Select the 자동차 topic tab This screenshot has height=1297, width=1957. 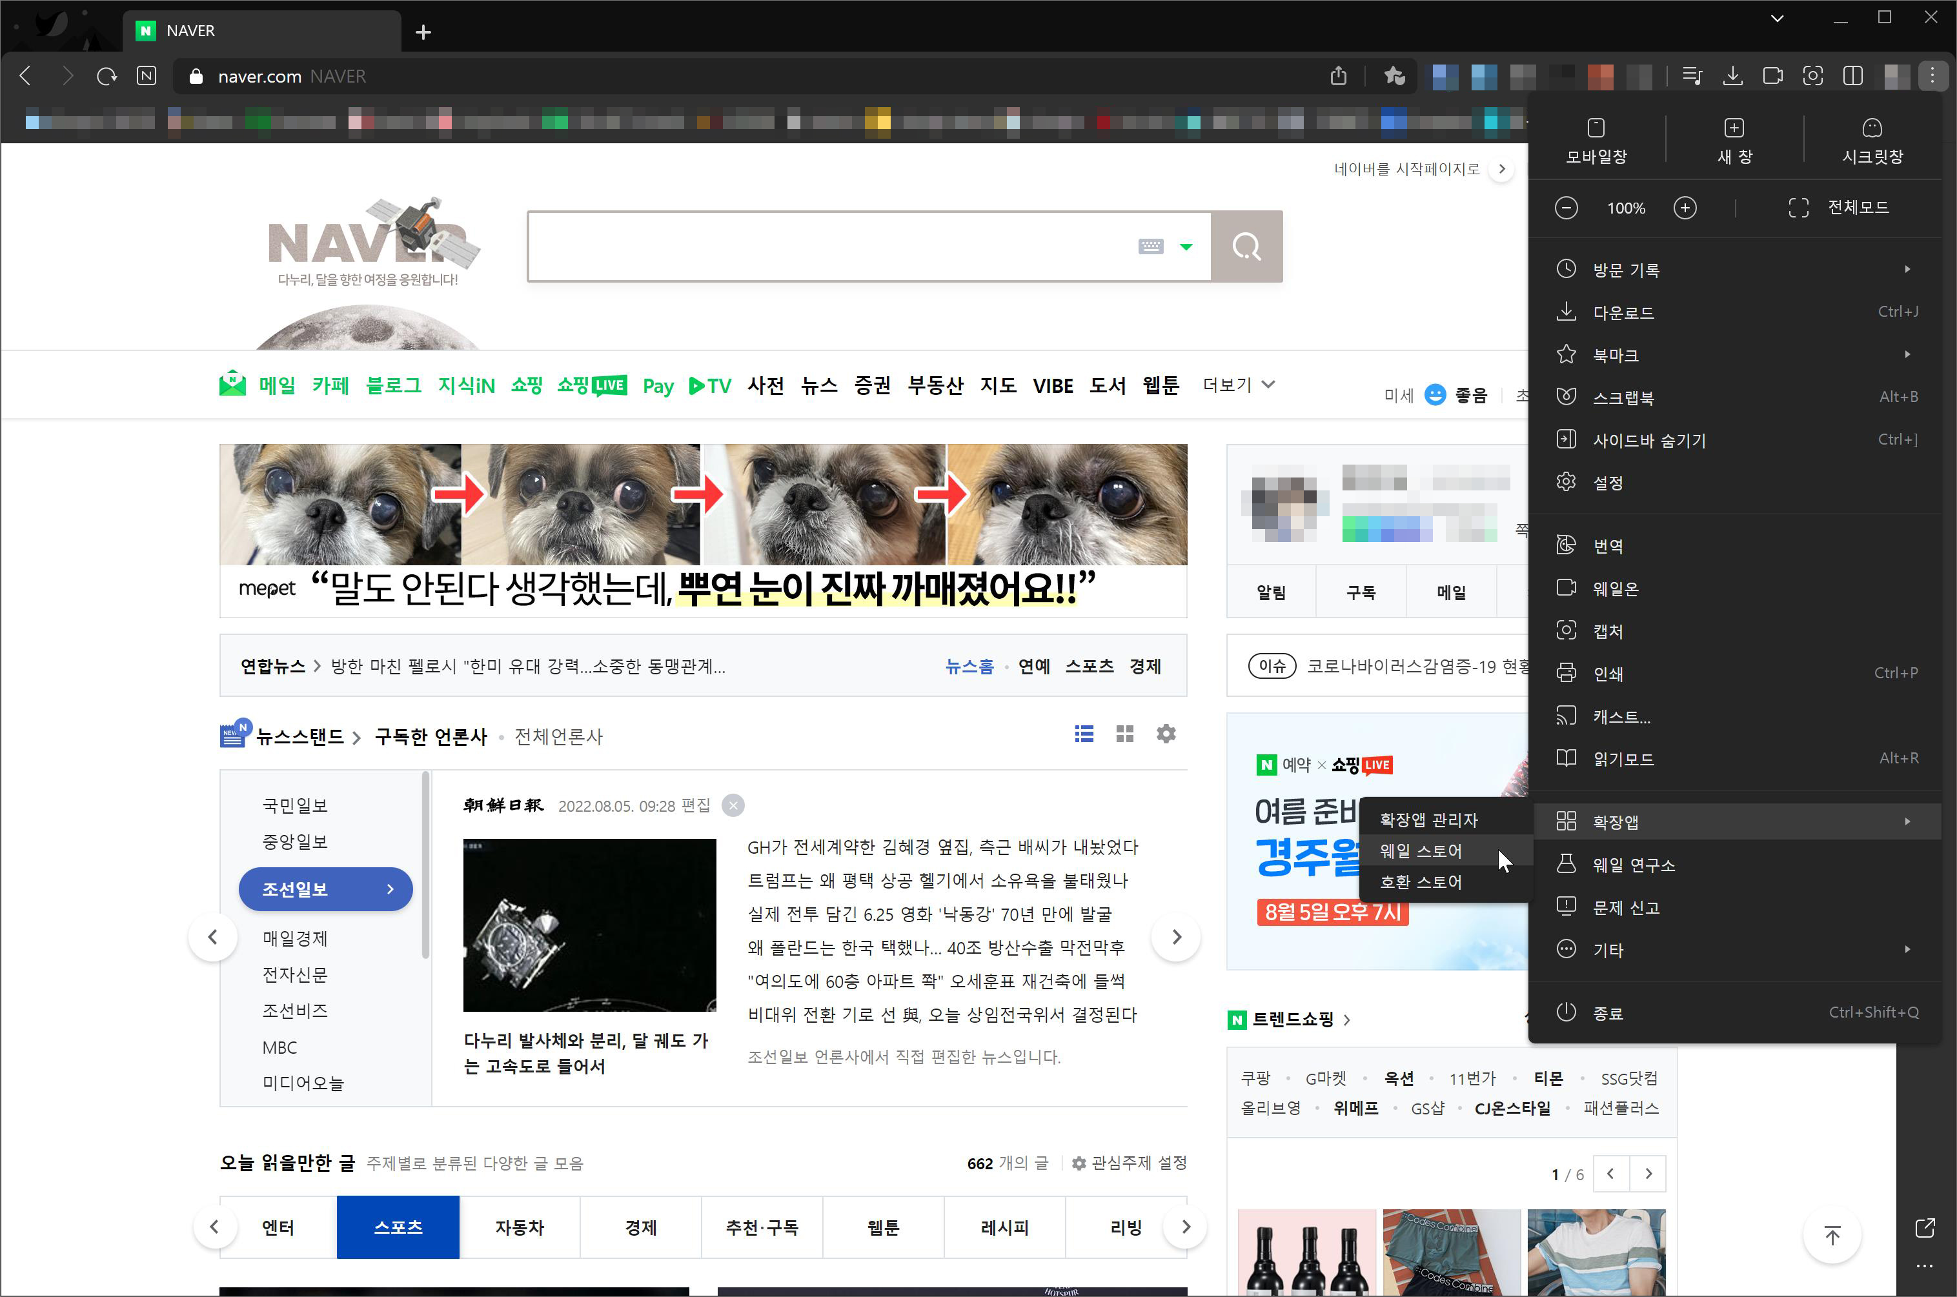pyautogui.click(x=520, y=1227)
